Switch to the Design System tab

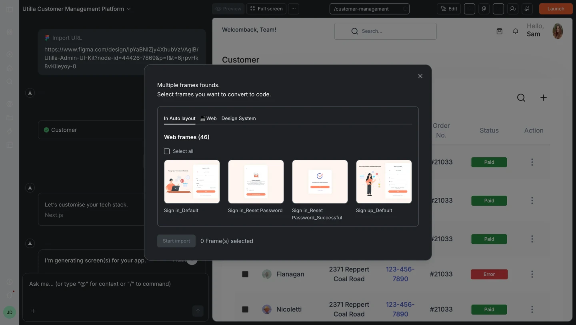238,118
